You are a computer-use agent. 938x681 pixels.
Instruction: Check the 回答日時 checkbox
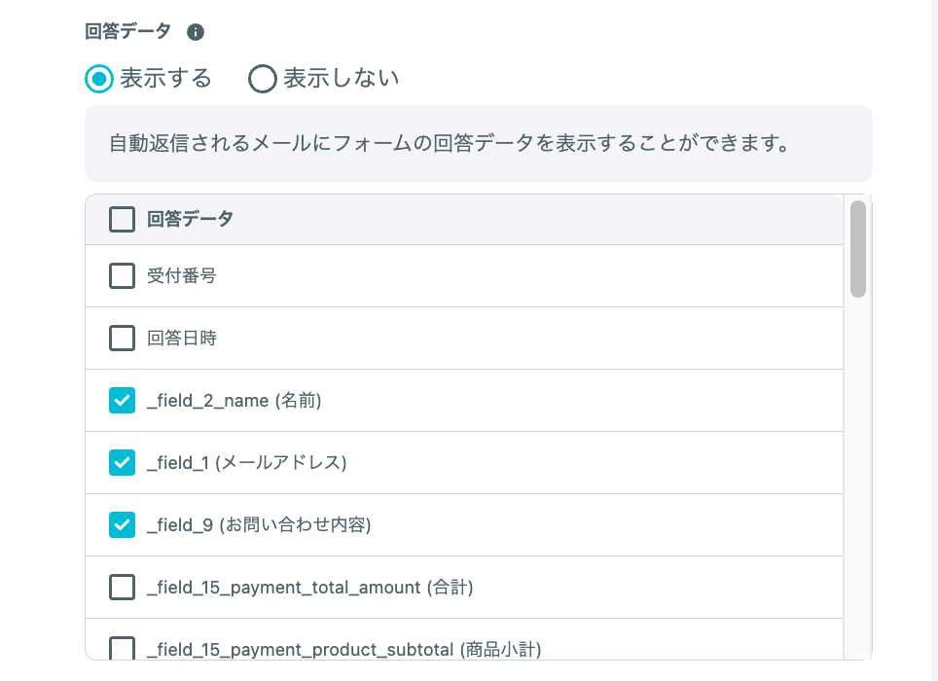tap(122, 339)
